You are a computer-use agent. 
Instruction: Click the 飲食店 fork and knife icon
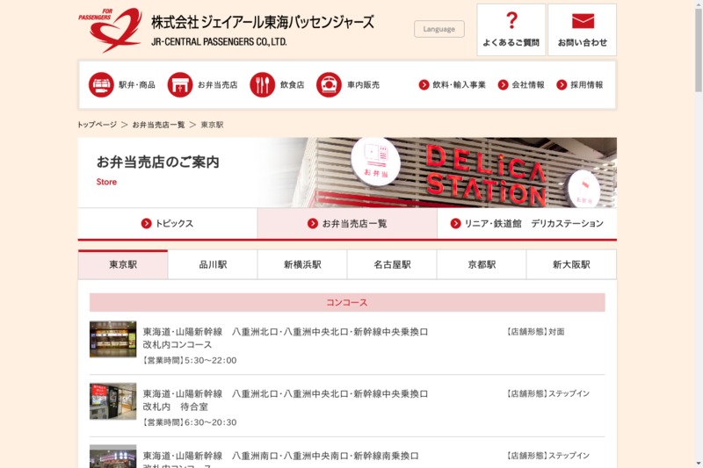pos(262,85)
